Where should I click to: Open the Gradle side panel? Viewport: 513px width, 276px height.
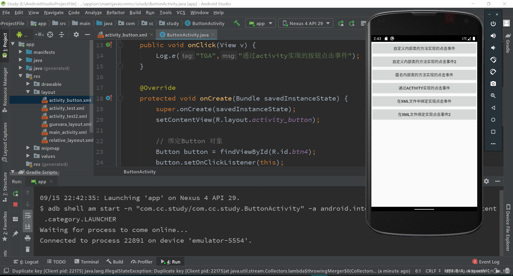tap(508, 43)
